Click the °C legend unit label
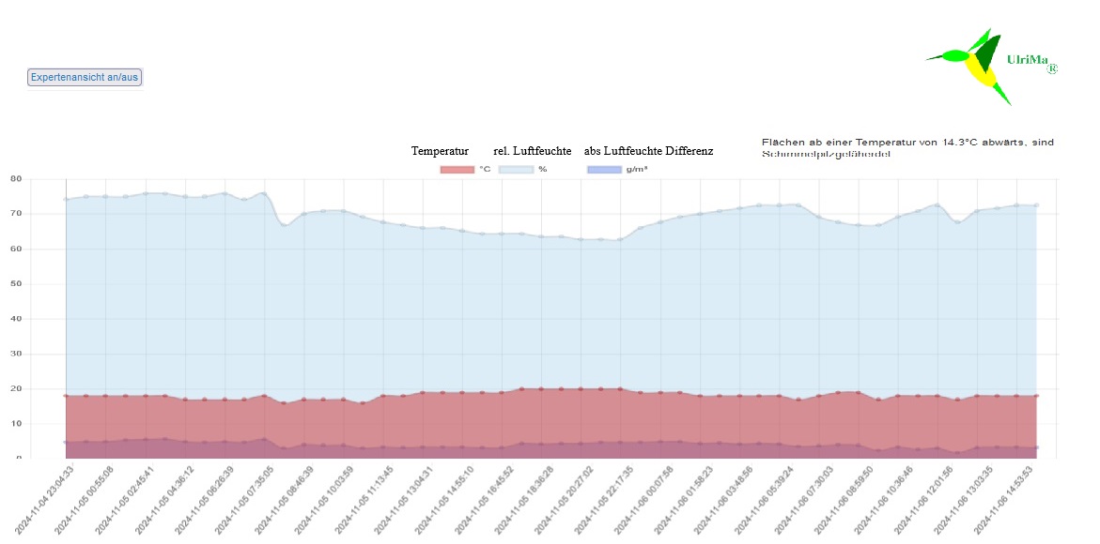Viewport: 1100px width, 544px height. tap(485, 169)
